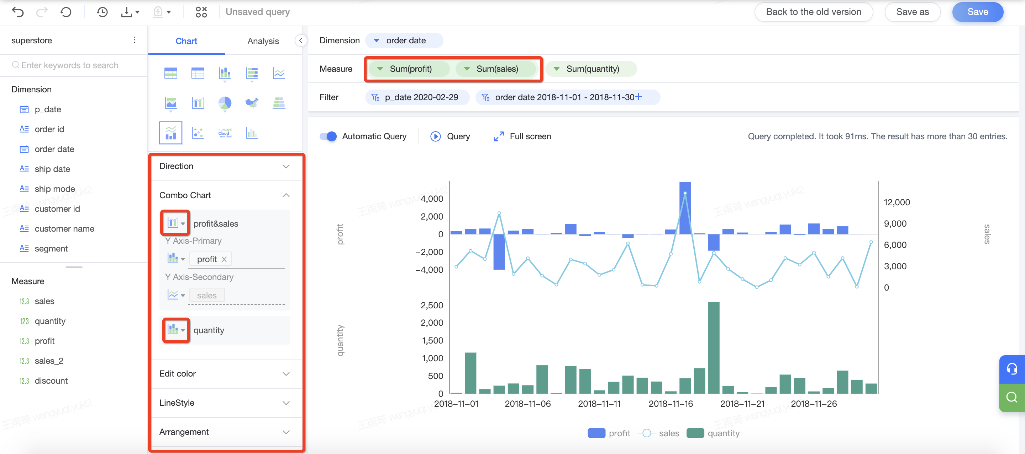
Task: Click the Unsaved query title
Action: click(x=257, y=12)
